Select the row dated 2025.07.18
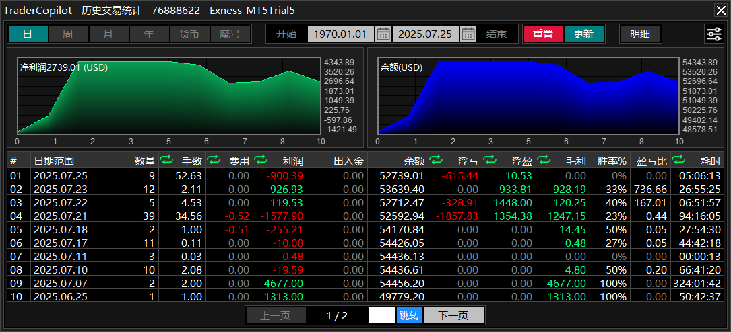This screenshot has width=731, height=332. click(x=365, y=230)
